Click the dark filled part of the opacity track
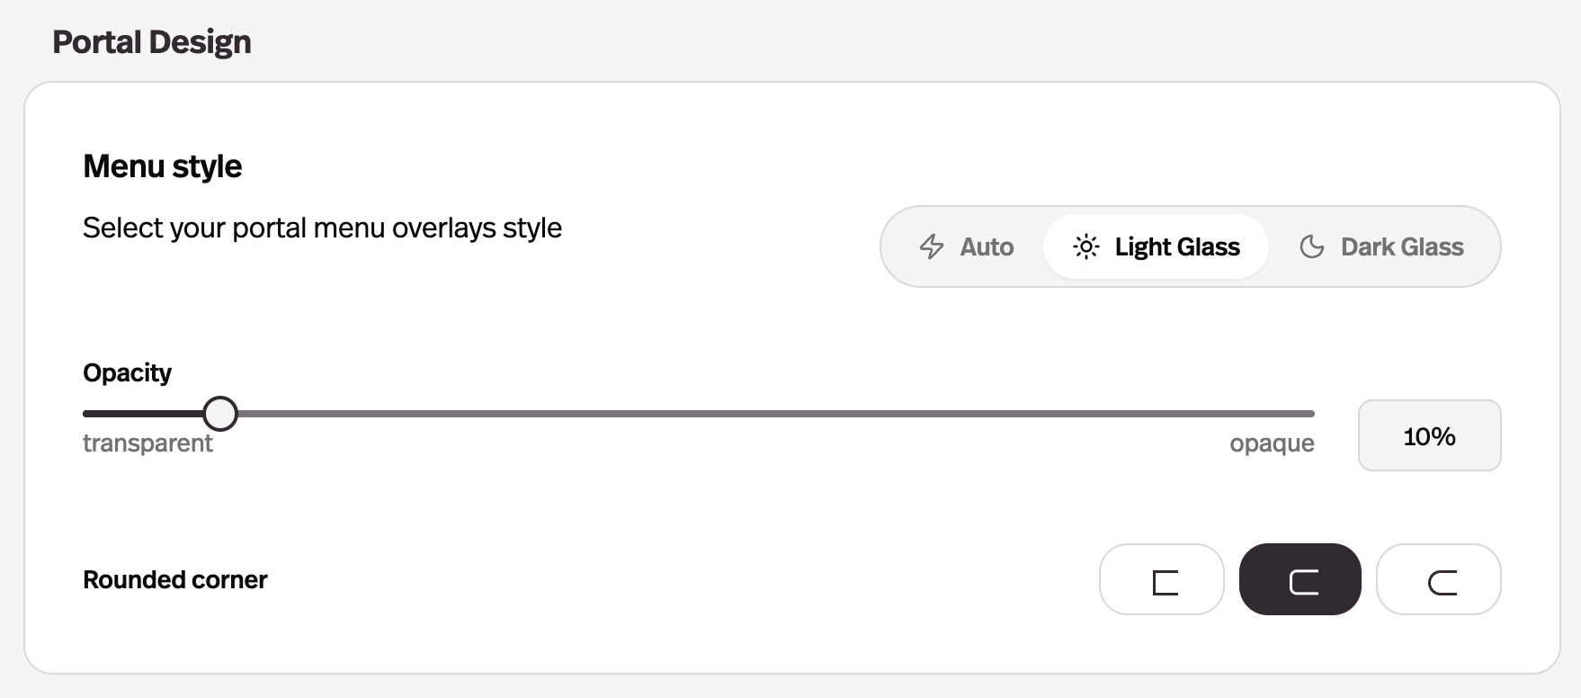The height and width of the screenshot is (698, 1581). 144,414
